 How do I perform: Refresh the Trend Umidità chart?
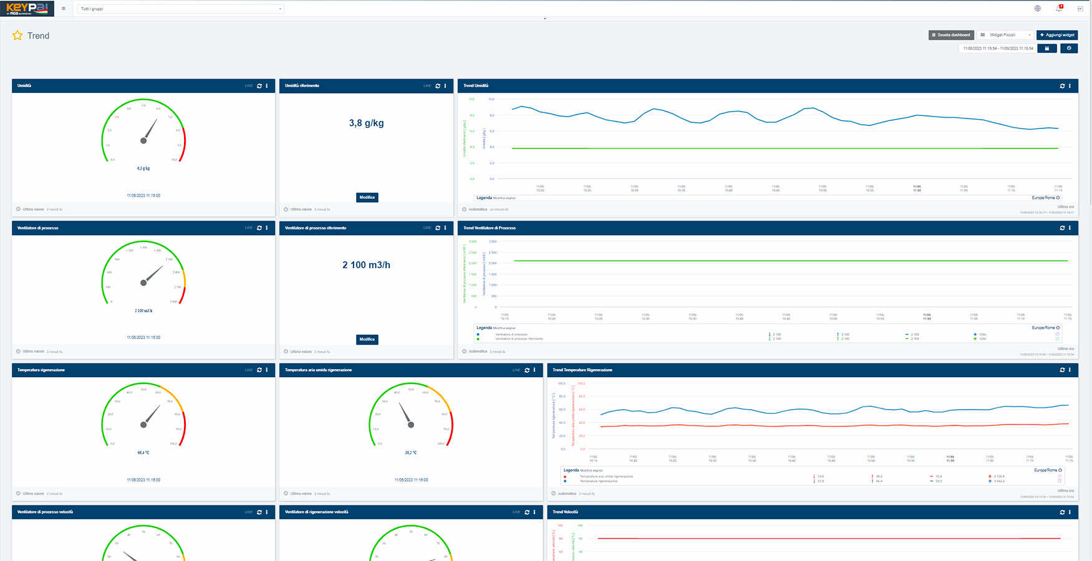(1063, 86)
